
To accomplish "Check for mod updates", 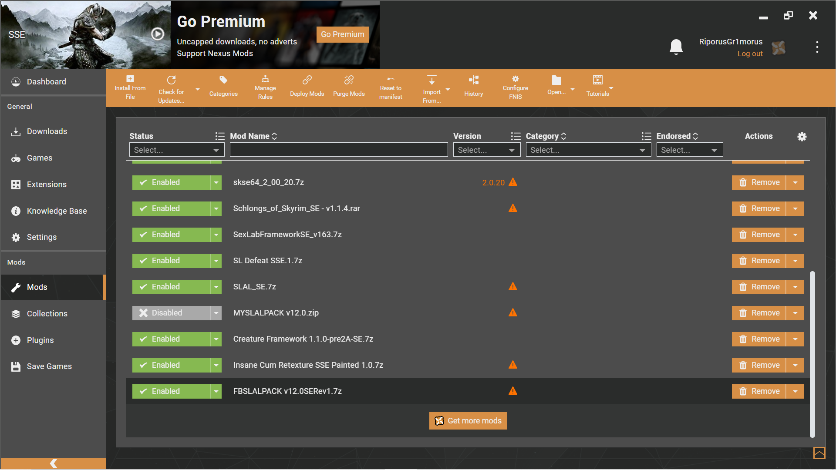I will (171, 87).
